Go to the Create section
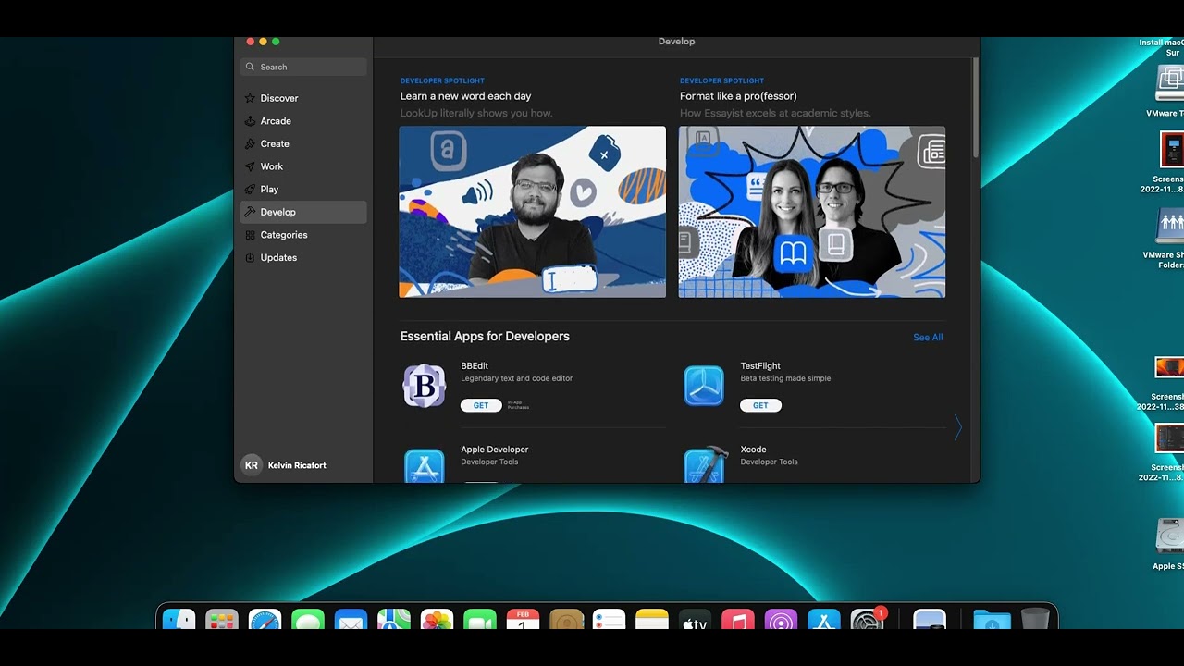Image resolution: width=1184 pixels, height=666 pixels. tap(303, 143)
